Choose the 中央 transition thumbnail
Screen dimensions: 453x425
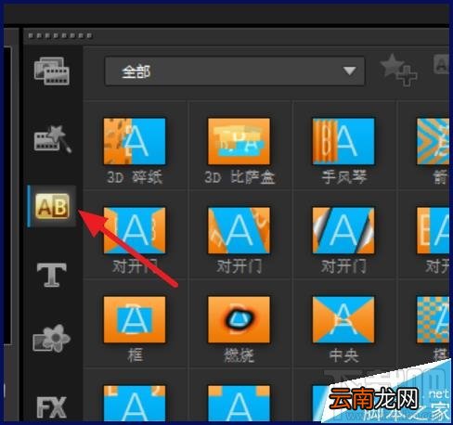point(343,319)
